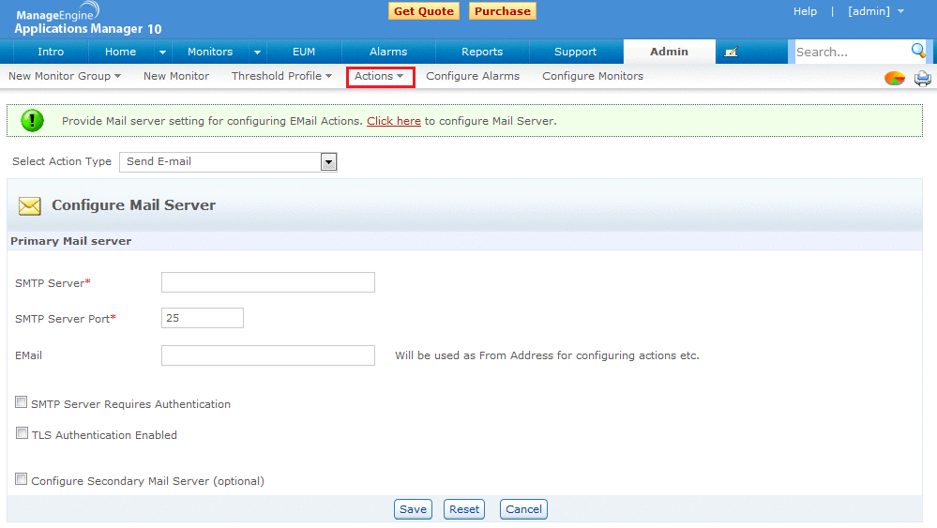This screenshot has height=528, width=937.
Task: Expand the Threshold Profile dropdown
Action: (281, 76)
